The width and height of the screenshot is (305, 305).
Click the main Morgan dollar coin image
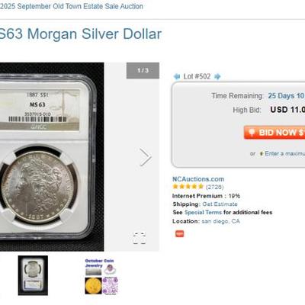click(52, 157)
